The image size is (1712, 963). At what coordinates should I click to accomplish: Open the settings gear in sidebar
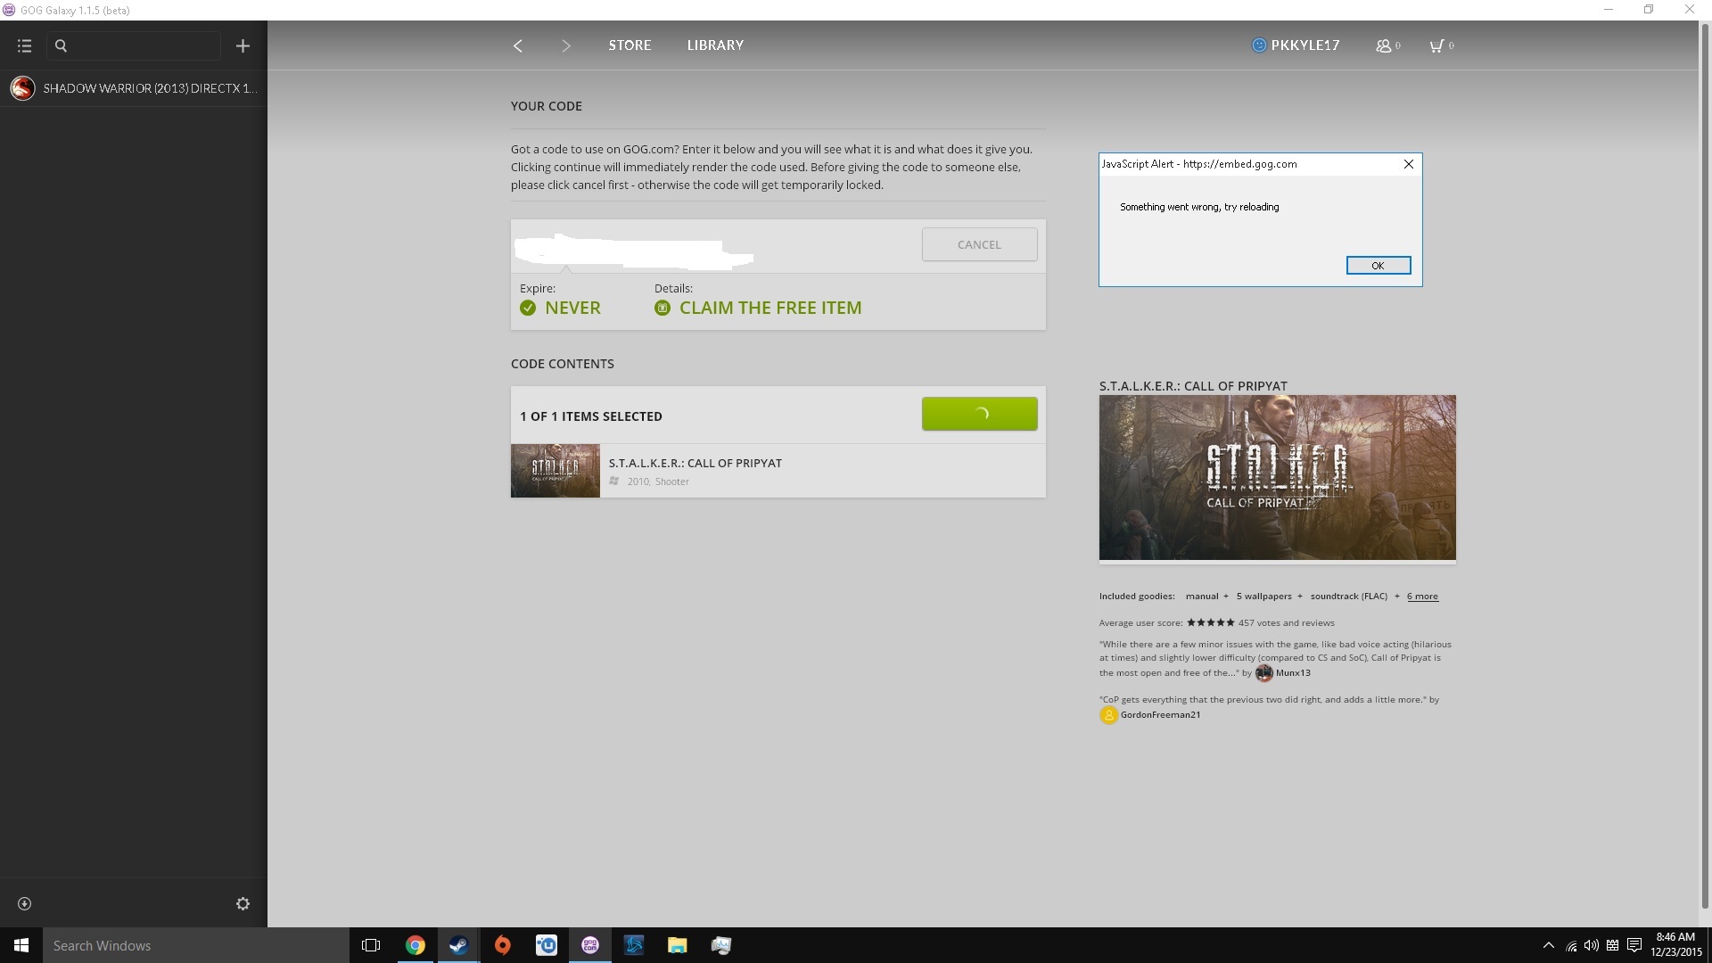243,903
